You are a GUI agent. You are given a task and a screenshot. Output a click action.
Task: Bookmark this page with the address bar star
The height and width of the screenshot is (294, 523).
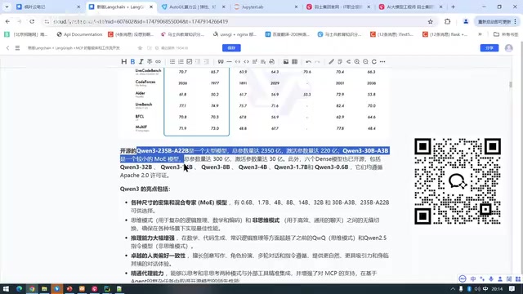pyautogui.click(x=431, y=21)
